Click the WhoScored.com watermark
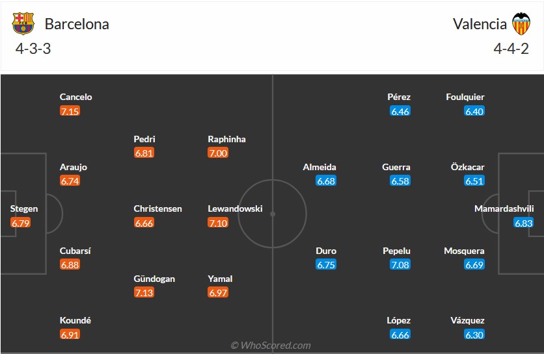Viewport: 544px width, 354px height. (x=271, y=346)
